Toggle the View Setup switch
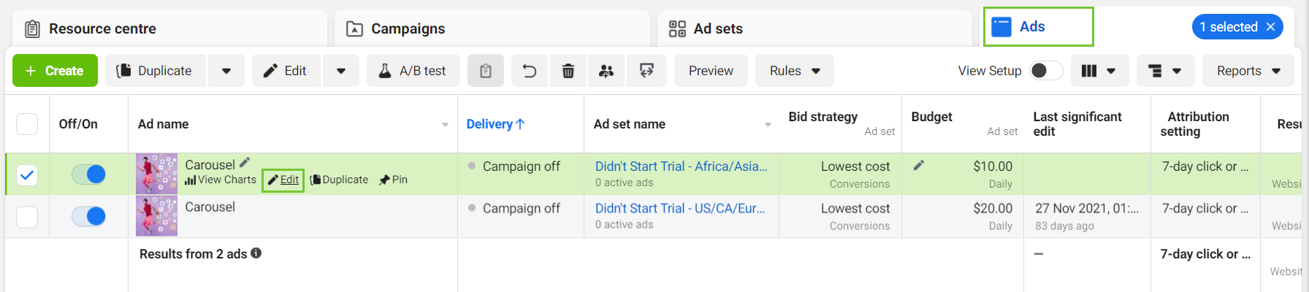Image resolution: width=1309 pixels, height=292 pixels. tap(1046, 71)
